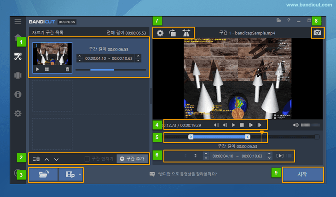Delete segment 1 with the trash icon
Screen dimensions: 336x197
(x=67, y=69)
